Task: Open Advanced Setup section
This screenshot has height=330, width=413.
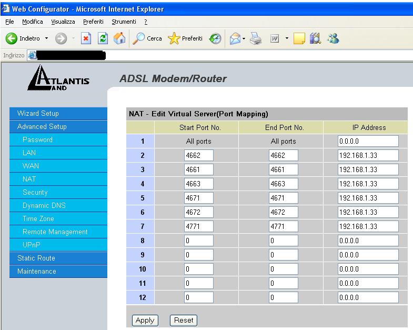Action: pos(58,126)
